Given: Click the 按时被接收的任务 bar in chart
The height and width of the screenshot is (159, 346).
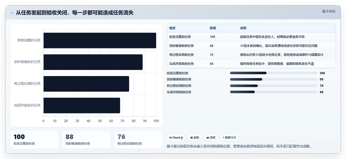Looking at the screenshot, I should click(93, 62).
